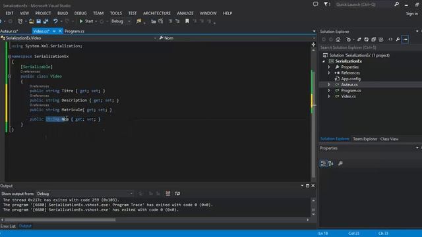Click the Quick Launch input field
This screenshot has width=422, height=237.
[x=363, y=5]
